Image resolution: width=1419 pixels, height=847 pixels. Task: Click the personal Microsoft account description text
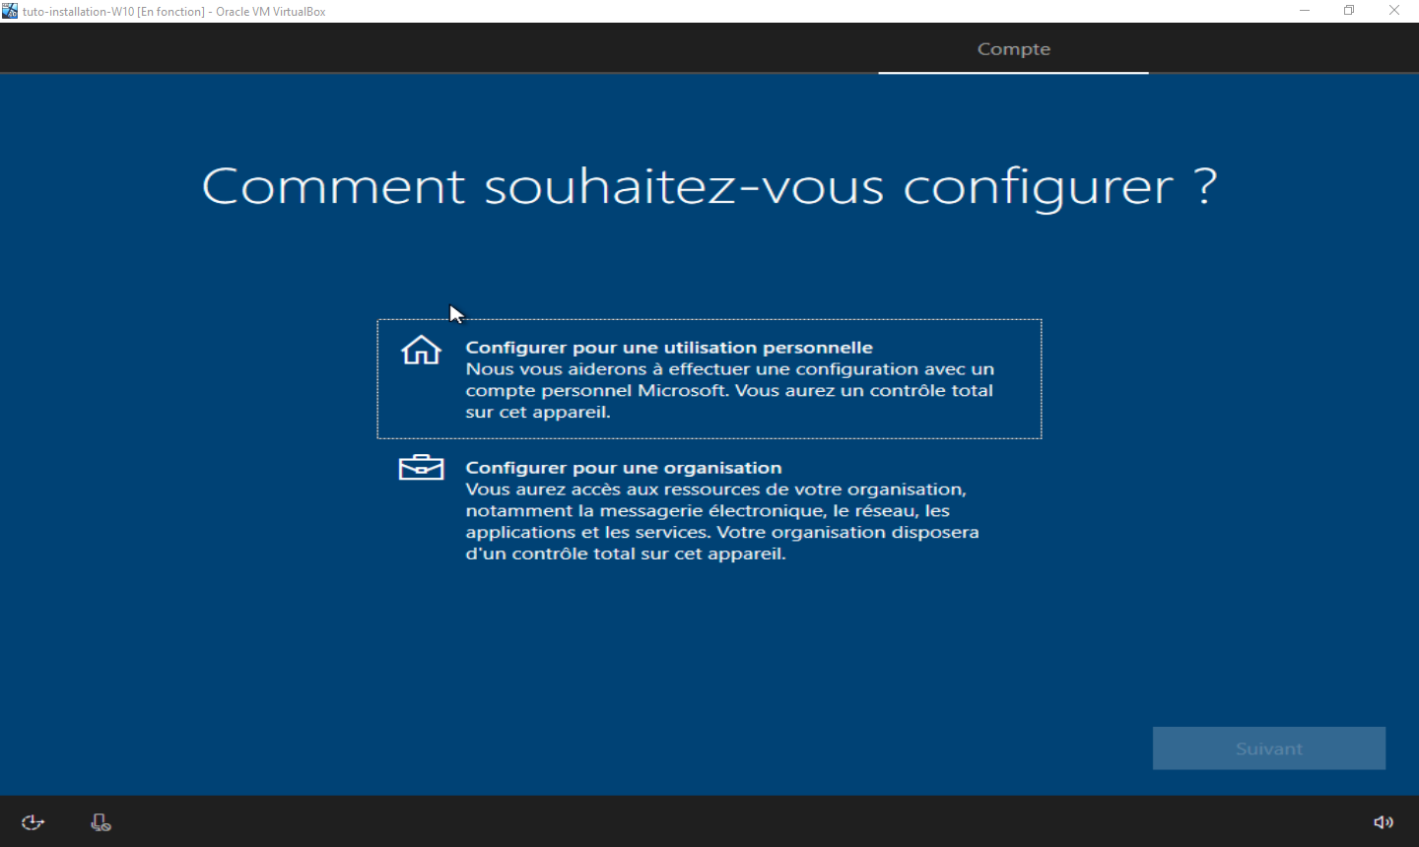click(729, 391)
